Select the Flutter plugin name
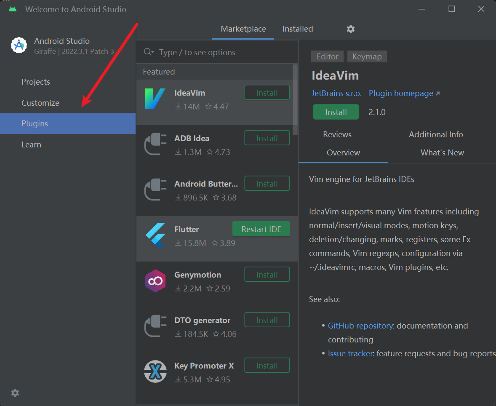 click(x=187, y=229)
